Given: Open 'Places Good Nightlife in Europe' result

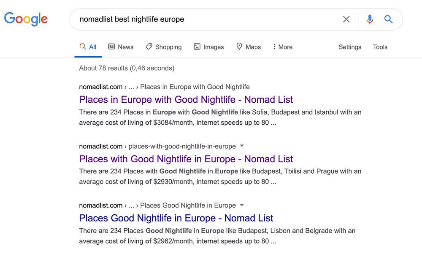Looking at the screenshot, I should tap(176, 218).
